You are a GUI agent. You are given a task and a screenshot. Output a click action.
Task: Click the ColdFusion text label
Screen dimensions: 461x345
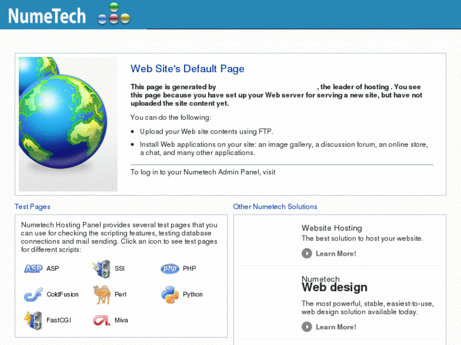click(x=63, y=294)
